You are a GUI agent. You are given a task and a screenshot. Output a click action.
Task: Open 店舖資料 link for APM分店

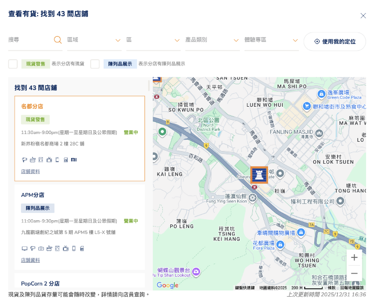[30, 260]
